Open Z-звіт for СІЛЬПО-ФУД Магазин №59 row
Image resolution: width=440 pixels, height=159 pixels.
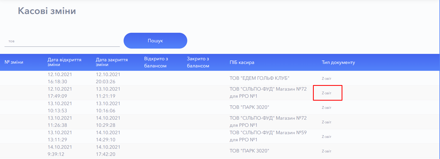[x=326, y=137]
